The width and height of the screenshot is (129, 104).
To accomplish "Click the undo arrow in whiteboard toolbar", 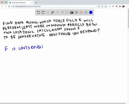I will pos(38,12).
